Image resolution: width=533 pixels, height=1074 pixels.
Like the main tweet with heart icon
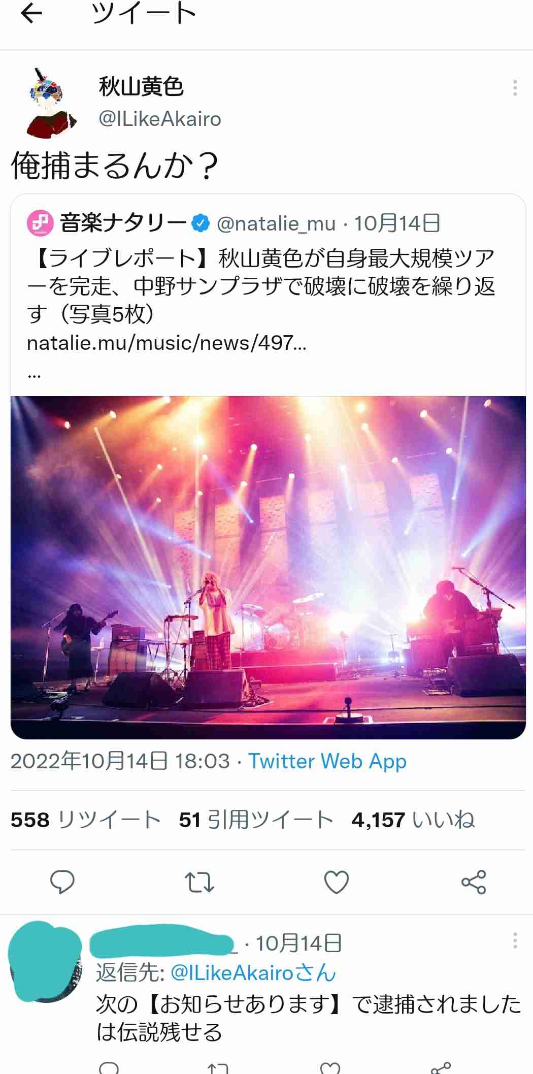(x=337, y=882)
